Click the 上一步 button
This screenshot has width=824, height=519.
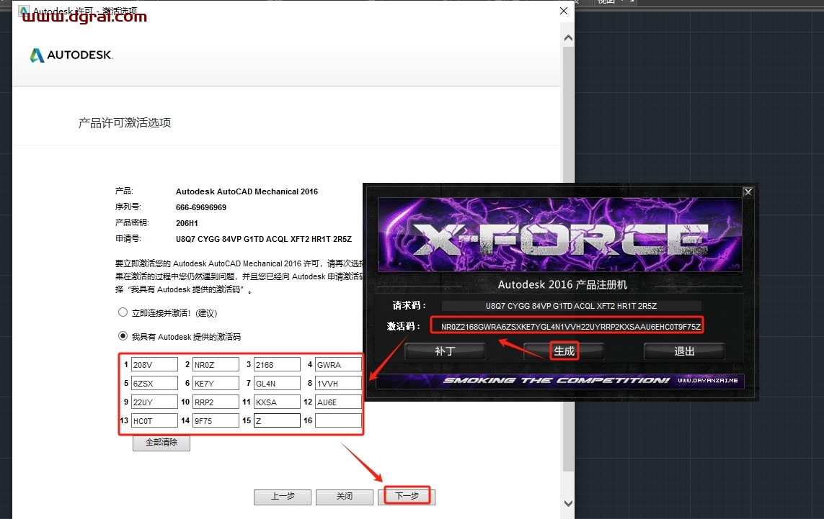[x=282, y=497]
